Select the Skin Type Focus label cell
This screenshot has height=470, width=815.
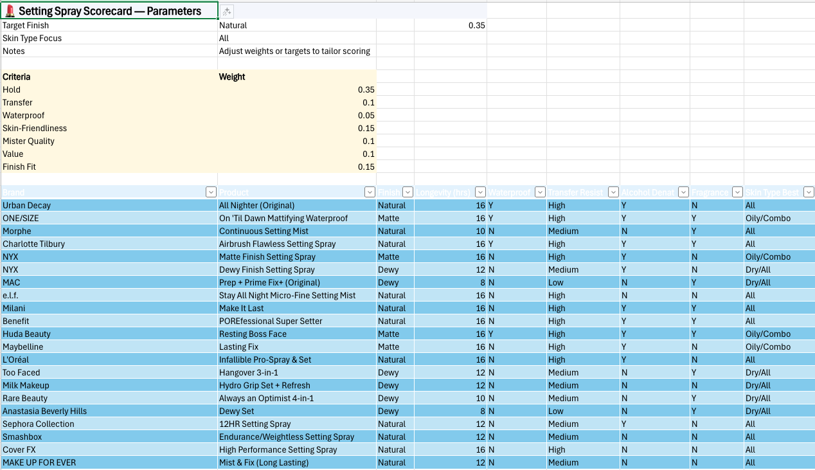point(109,38)
